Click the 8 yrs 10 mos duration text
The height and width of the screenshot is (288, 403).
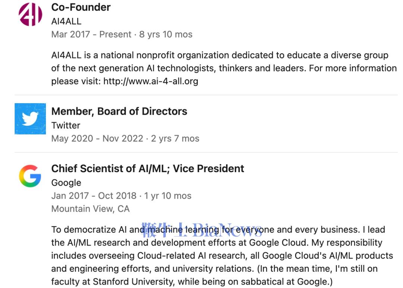[x=166, y=35]
